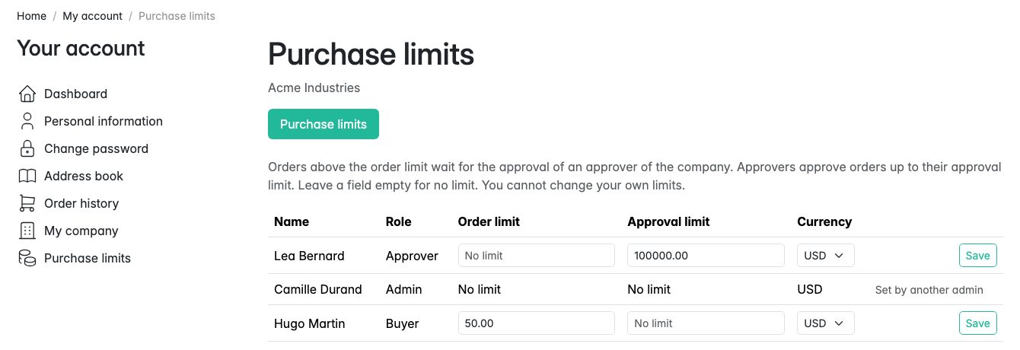
Task: Click the name Camille Durand
Action: (318, 290)
